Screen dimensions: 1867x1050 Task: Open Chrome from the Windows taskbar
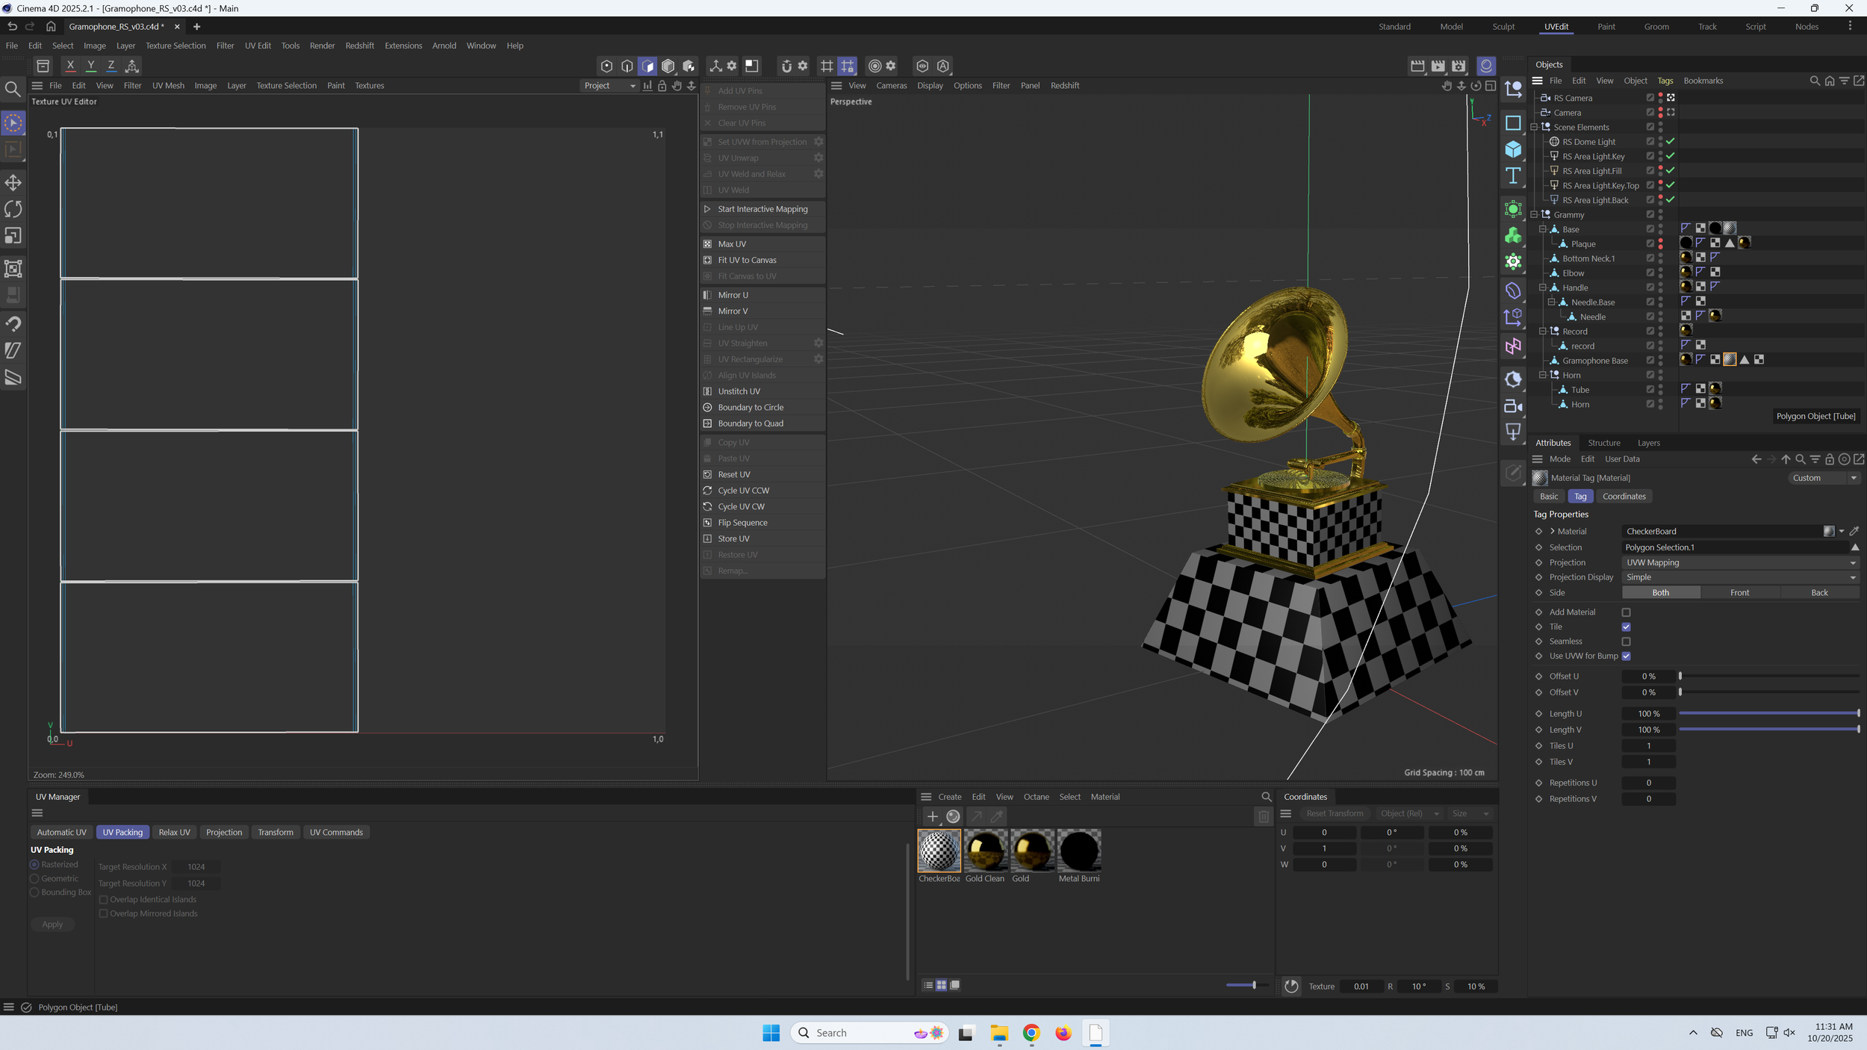[x=1031, y=1033]
